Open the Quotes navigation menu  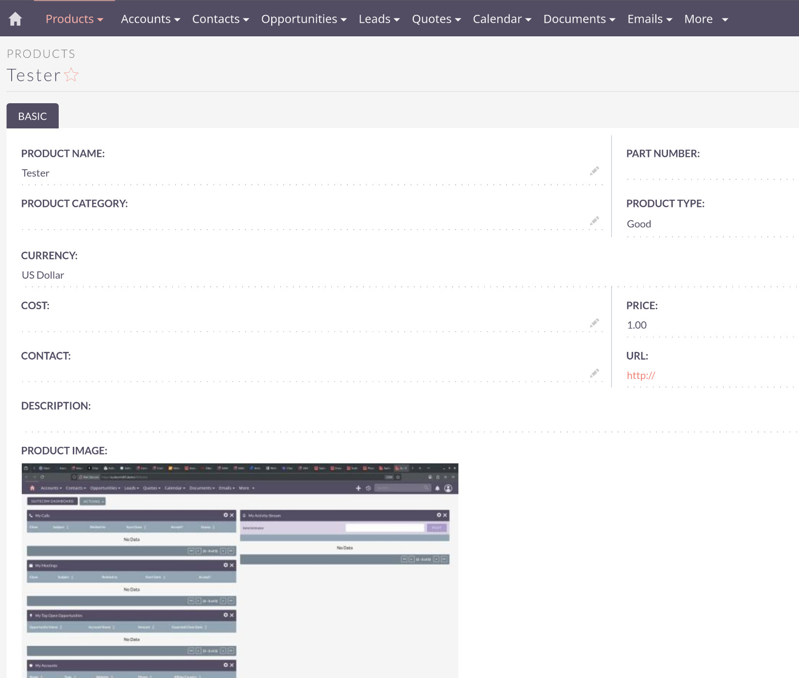coord(436,19)
